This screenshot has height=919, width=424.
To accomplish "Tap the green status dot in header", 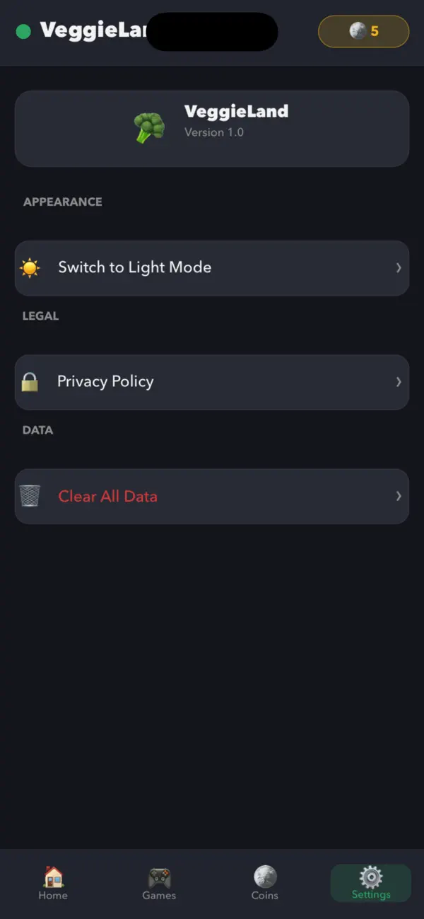I will (x=23, y=32).
